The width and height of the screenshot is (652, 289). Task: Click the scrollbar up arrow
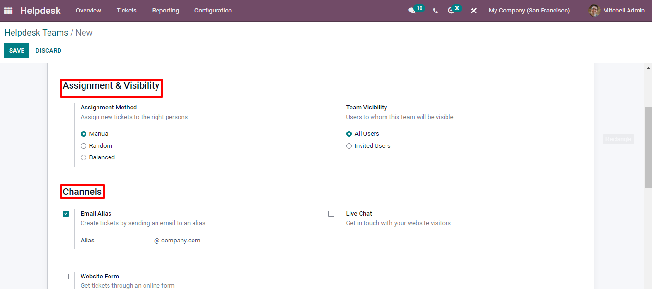648,68
